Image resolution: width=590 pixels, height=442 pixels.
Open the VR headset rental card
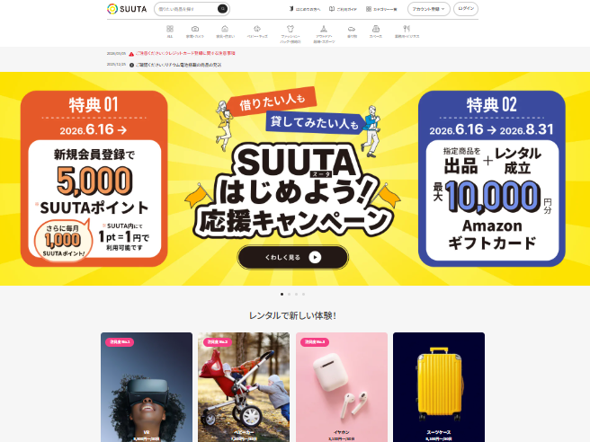click(147, 387)
